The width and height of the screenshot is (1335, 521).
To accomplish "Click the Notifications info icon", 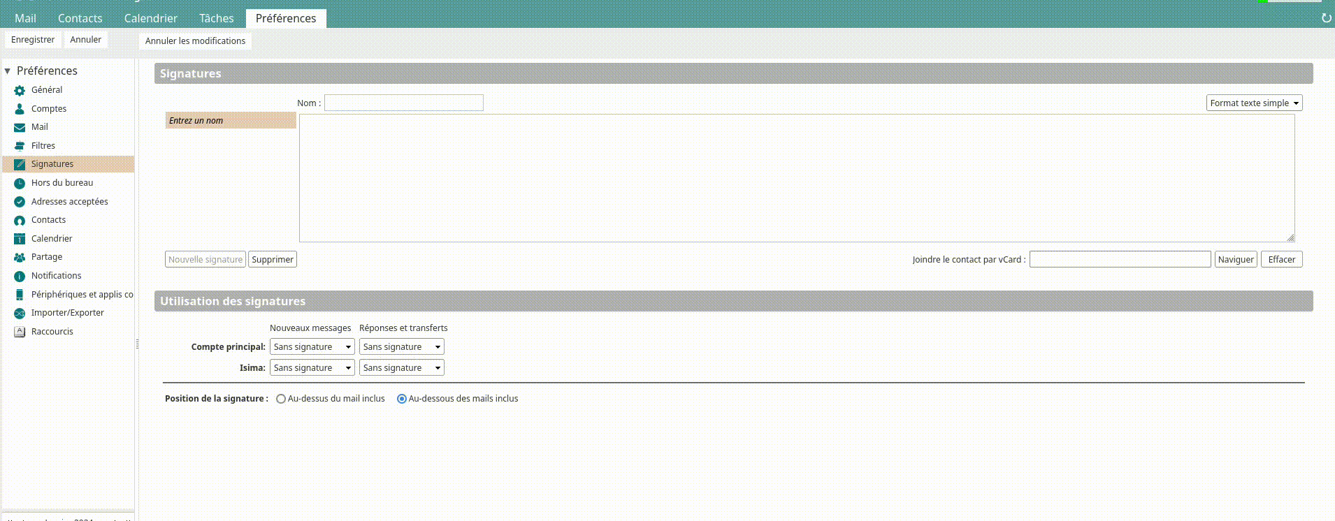I will click(20, 276).
